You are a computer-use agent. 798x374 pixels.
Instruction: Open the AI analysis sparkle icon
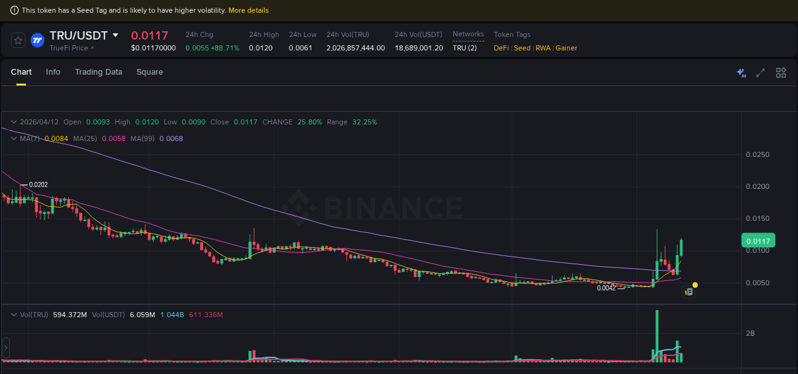[x=741, y=73]
